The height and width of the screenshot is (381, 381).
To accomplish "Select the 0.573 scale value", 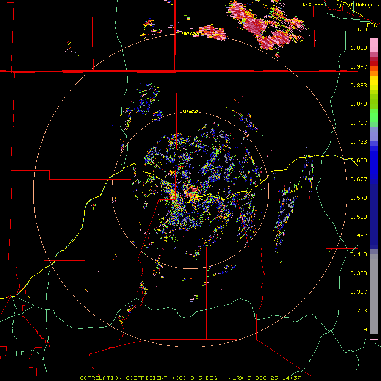I will pos(359,198).
